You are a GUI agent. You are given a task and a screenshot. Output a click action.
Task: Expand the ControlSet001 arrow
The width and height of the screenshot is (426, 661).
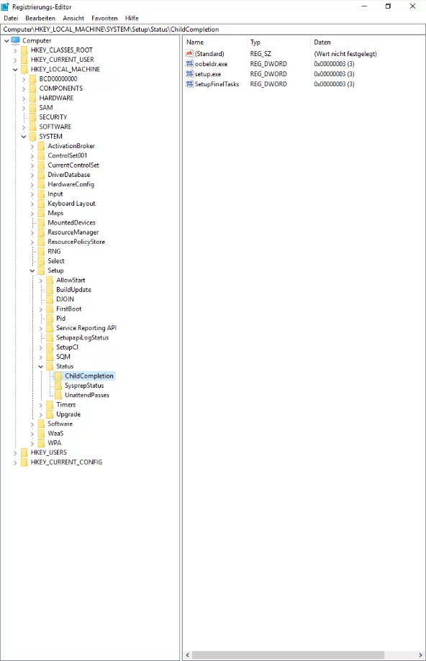click(32, 156)
